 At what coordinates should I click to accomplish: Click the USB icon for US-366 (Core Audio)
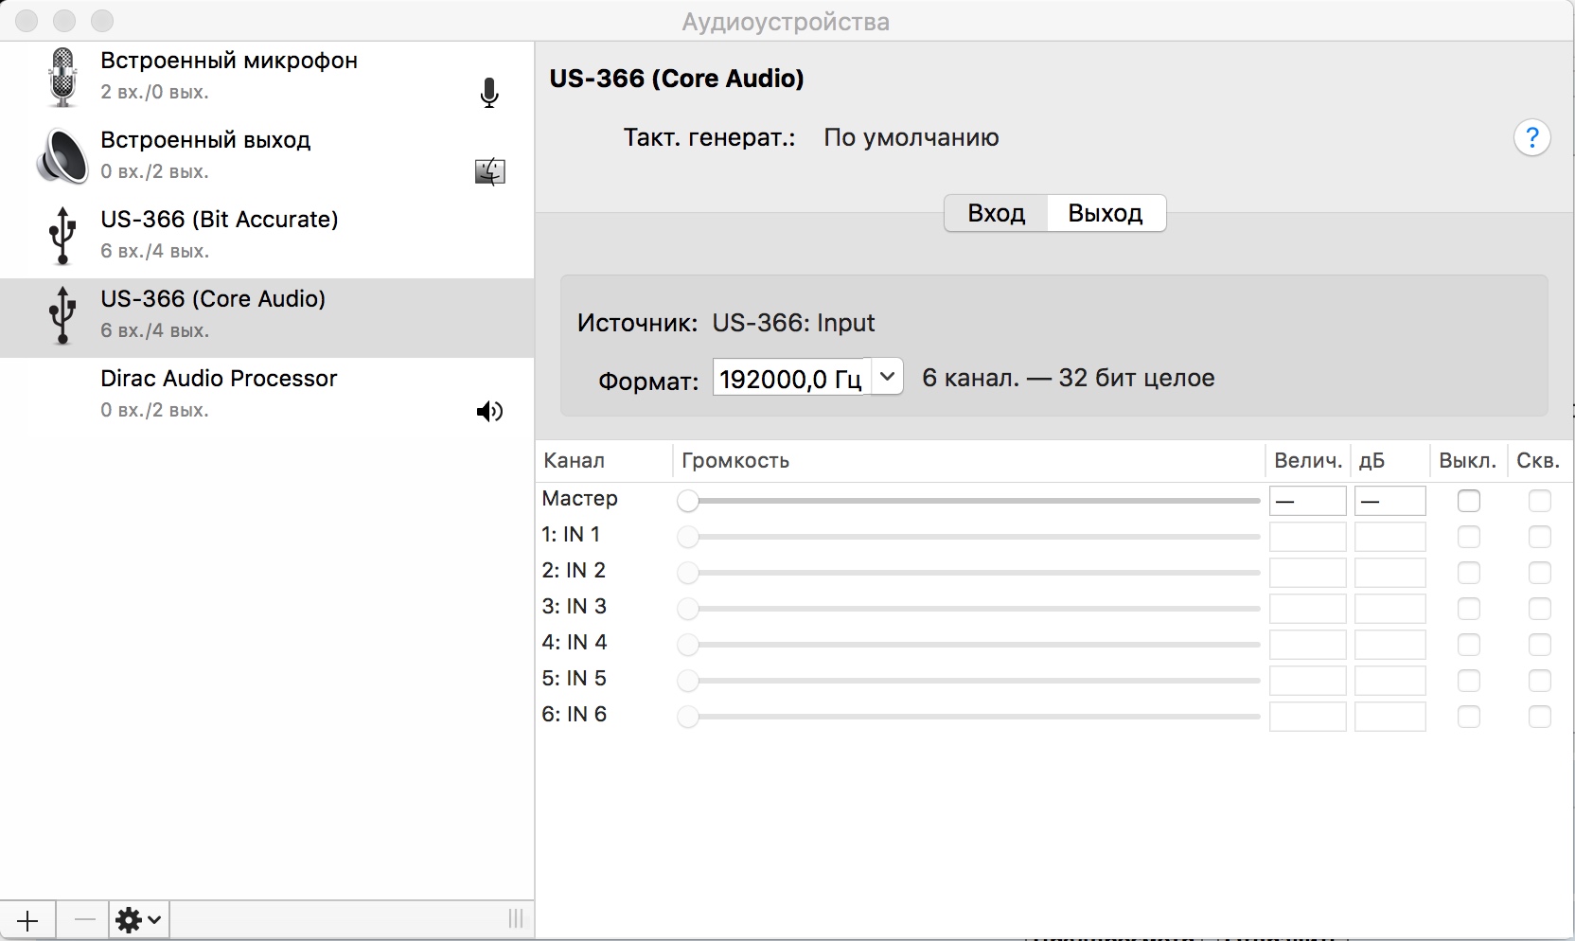(x=62, y=315)
